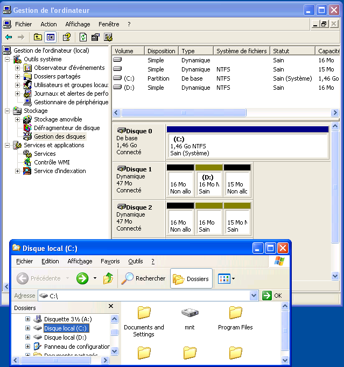Image resolution: width=344 pixels, height=367 pixels.
Task: Sort by the Statut column header
Action: (x=292, y=51)
